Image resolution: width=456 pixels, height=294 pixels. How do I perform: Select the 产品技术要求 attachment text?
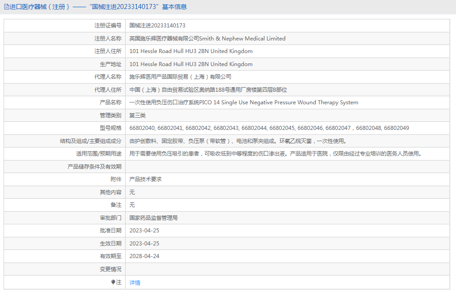pyautogui.click(x=145, y=179)
